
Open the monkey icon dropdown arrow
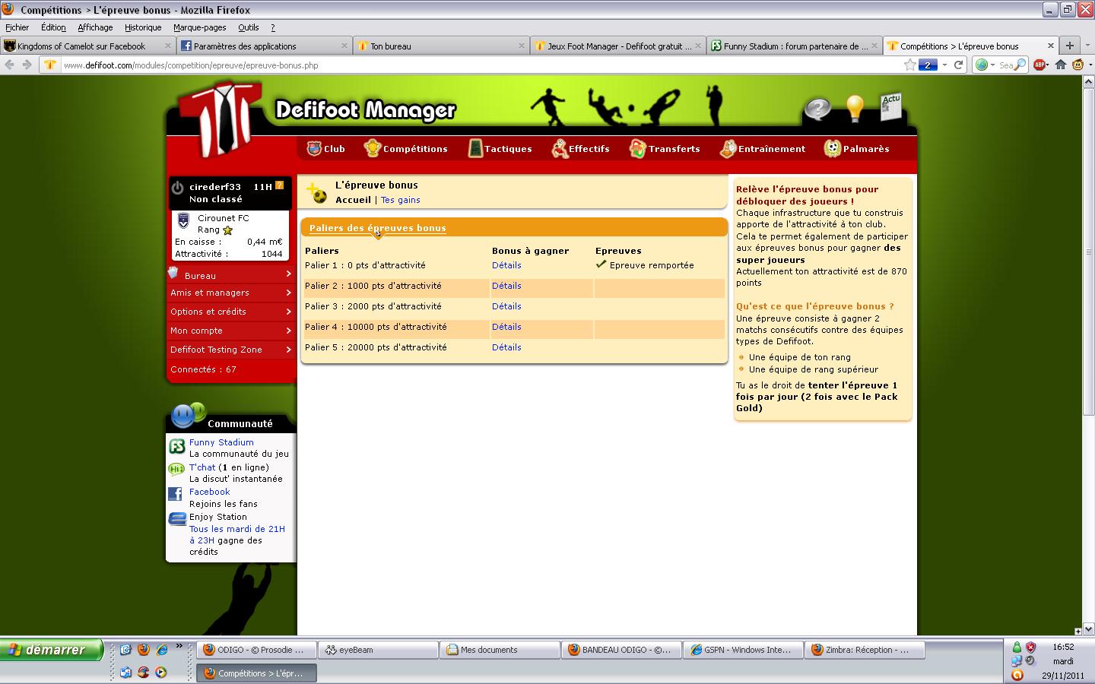(x=1089, y=65)
